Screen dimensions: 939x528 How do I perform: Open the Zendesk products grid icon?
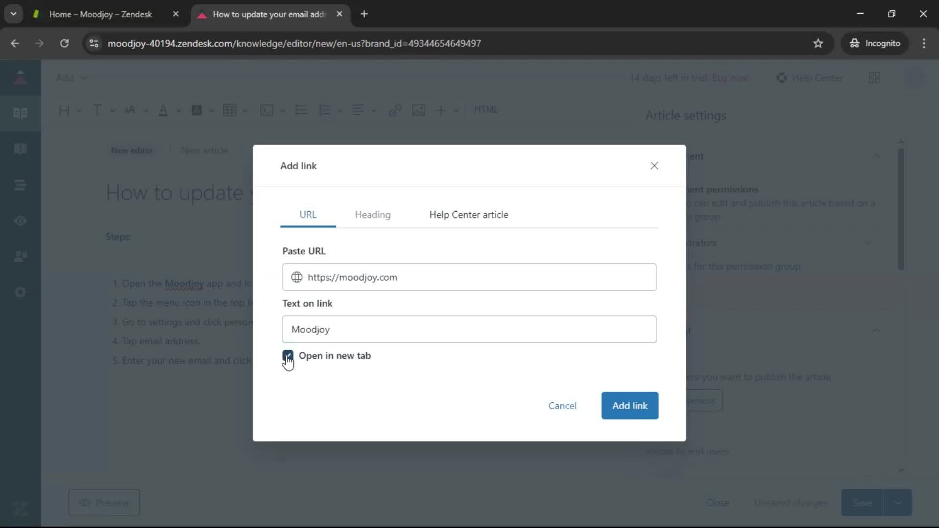pos(874,78)
